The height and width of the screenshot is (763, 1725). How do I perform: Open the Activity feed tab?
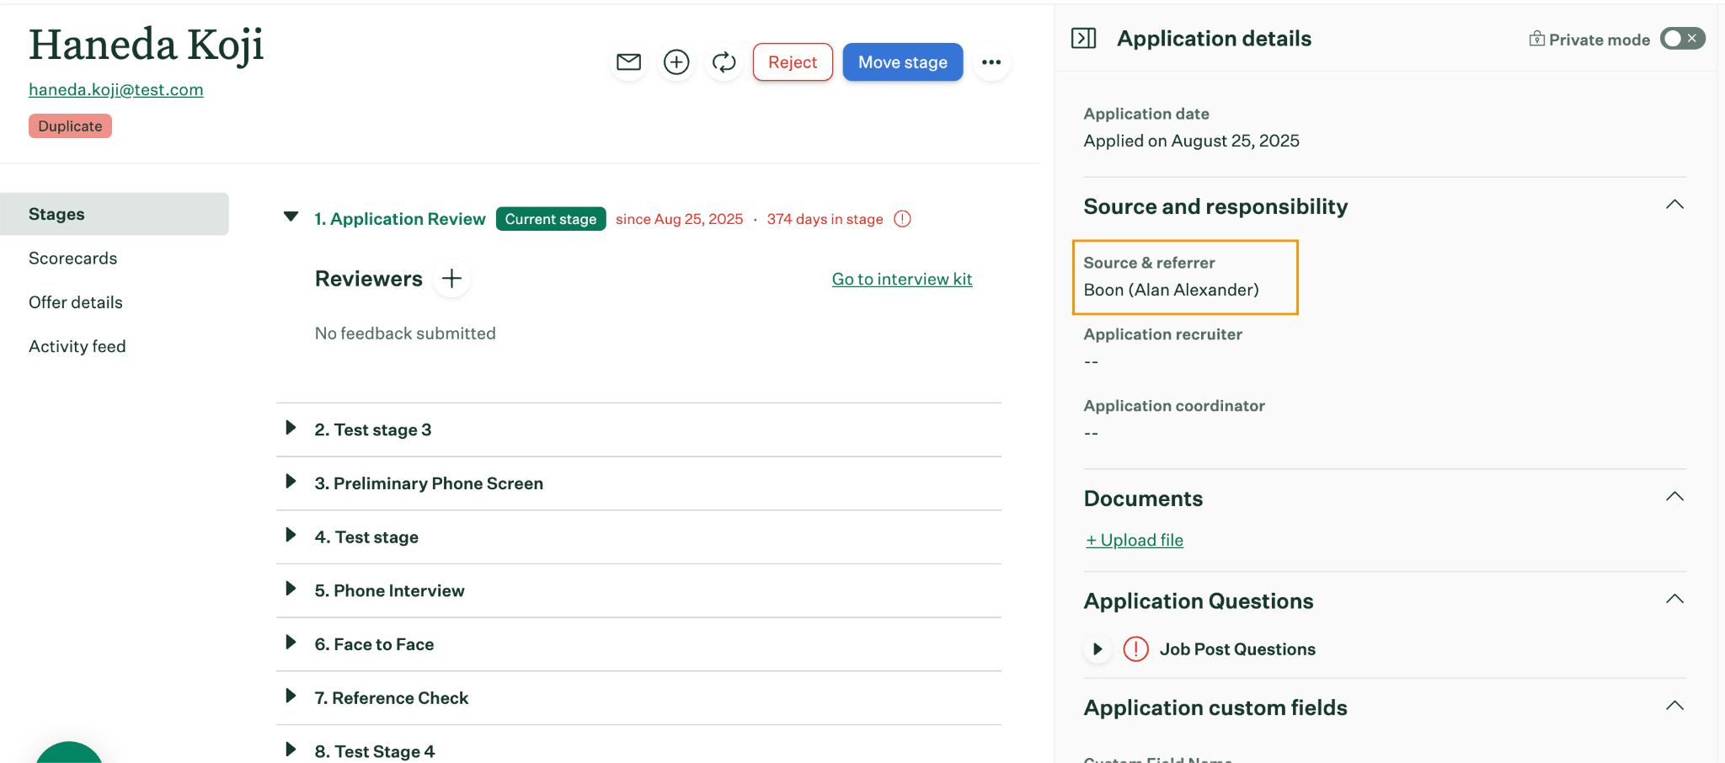pos(77,346)
